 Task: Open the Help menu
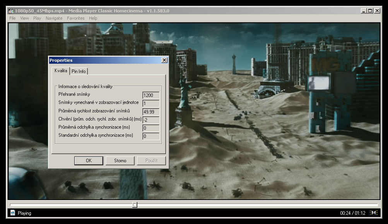click(93, 18)
